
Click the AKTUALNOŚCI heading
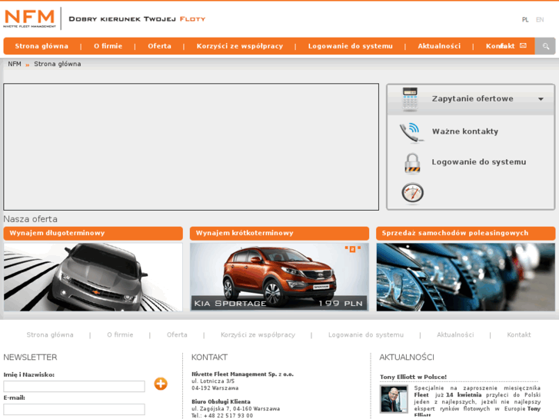click(407, 357)
